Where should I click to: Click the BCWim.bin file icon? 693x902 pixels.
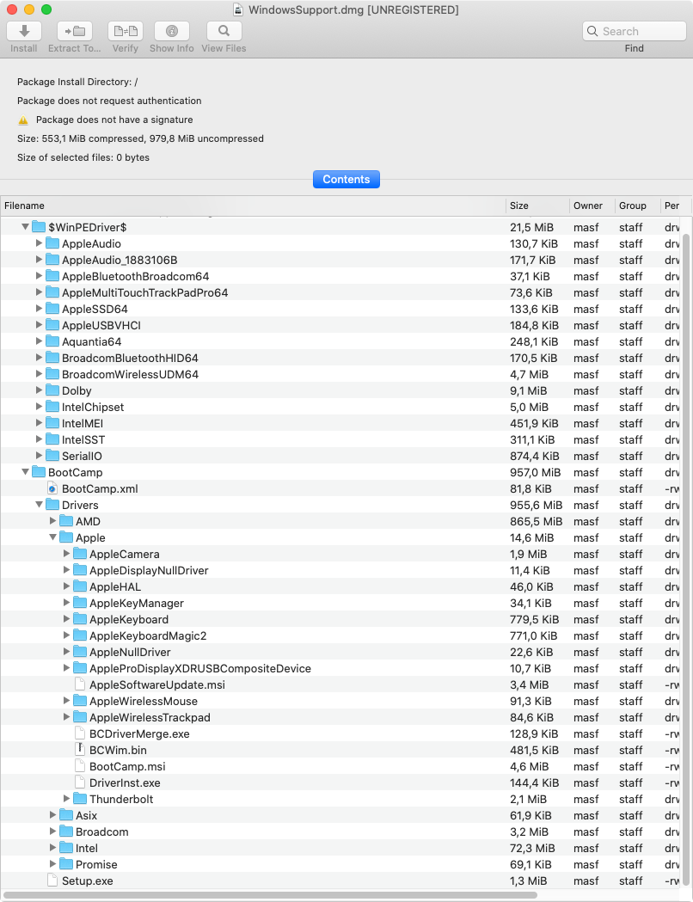(x=81, y=750)
